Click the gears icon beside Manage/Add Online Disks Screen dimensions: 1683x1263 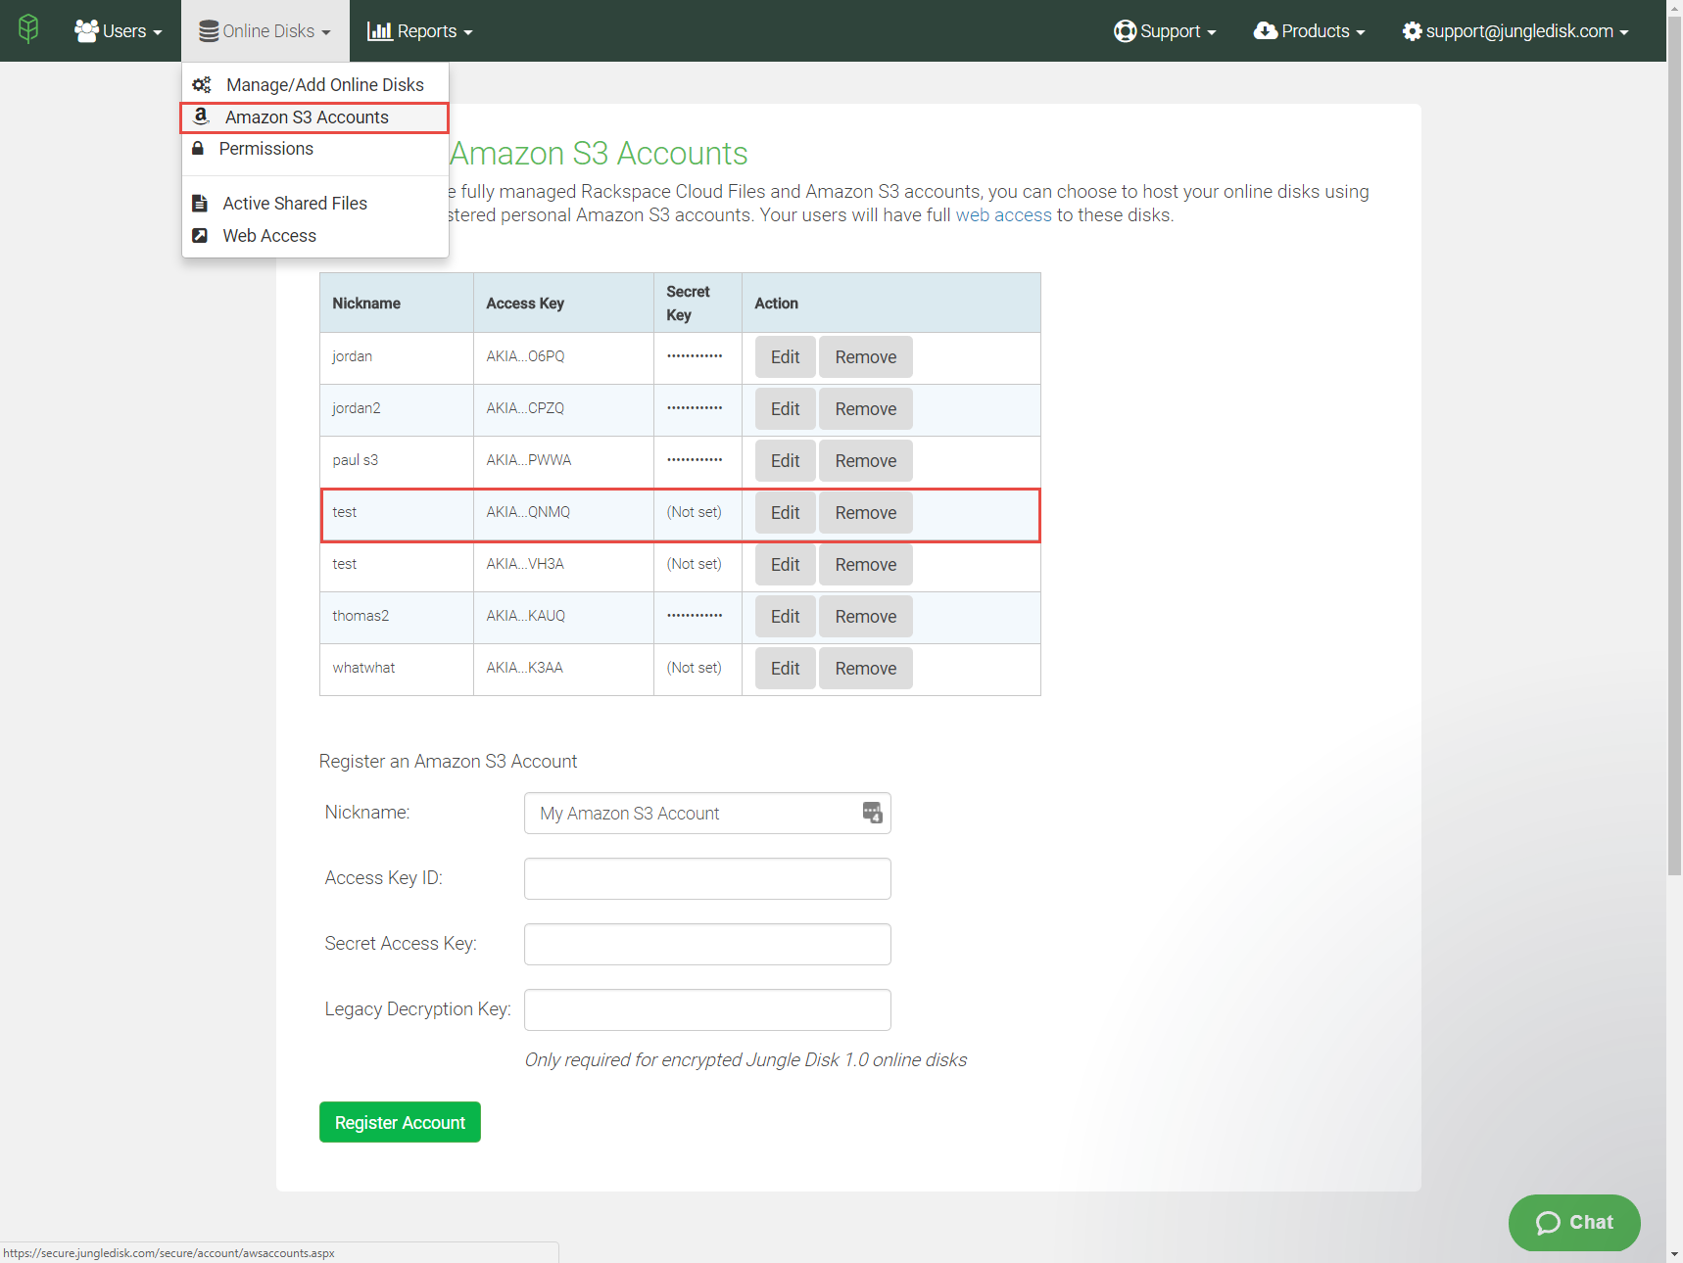pos(202,85)
